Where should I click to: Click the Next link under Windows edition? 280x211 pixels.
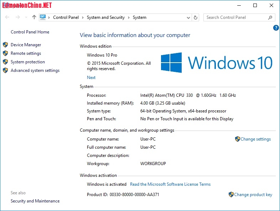click(x=91, y=78)
